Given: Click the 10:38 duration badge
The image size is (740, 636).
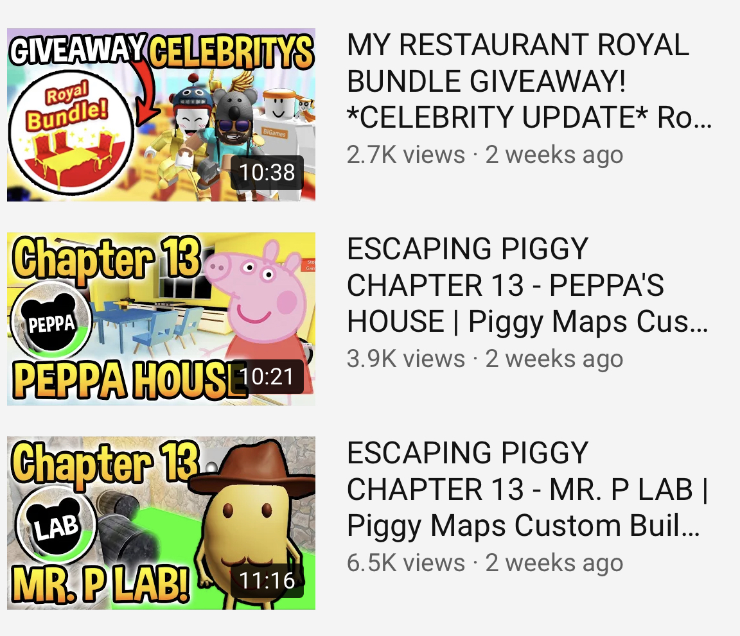Looking at the screenshot, I should point(267,173).
